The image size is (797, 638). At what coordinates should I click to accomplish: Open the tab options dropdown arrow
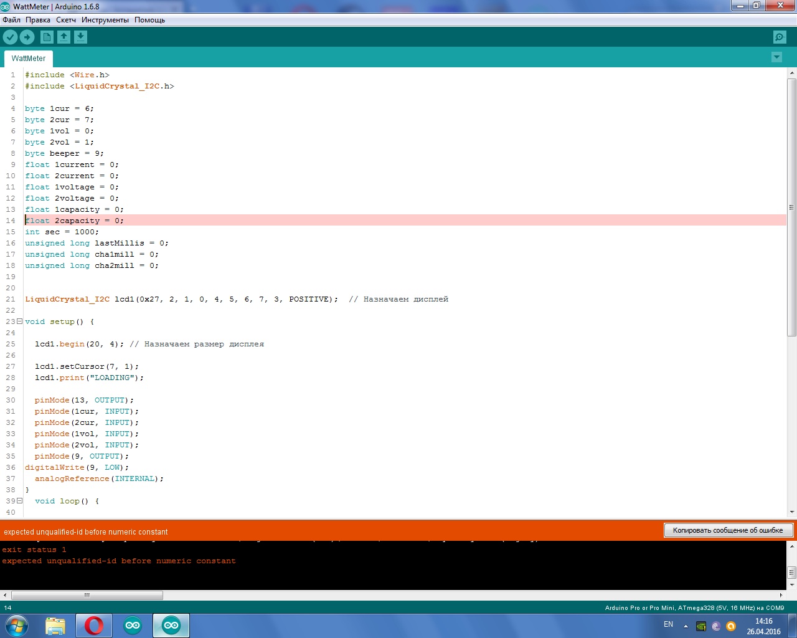tap(776, 57)
